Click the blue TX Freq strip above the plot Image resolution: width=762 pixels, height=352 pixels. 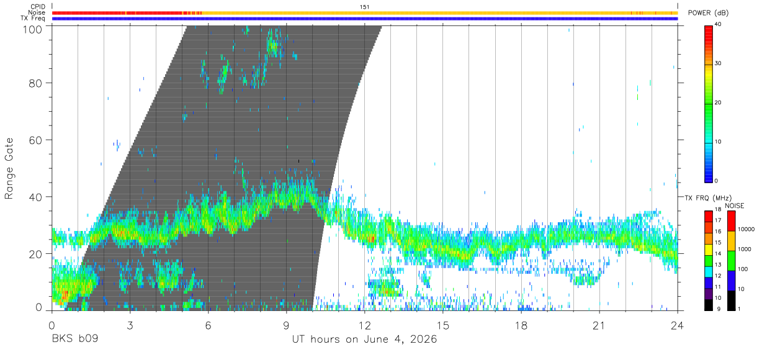(x=365, y=19)
